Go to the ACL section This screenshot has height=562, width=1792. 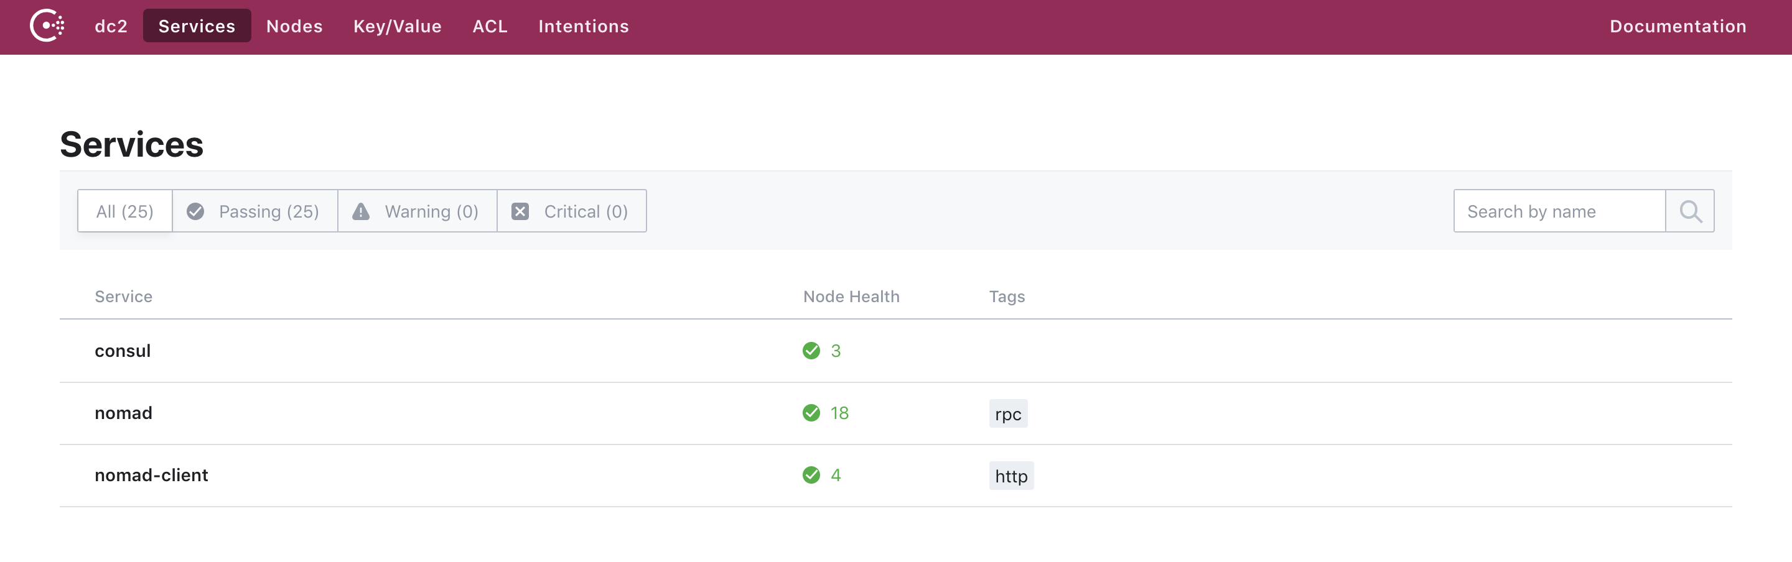coord(490,26)
